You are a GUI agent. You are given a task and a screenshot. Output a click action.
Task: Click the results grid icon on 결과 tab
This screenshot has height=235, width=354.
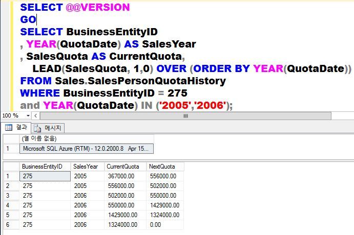click(9, 127)
